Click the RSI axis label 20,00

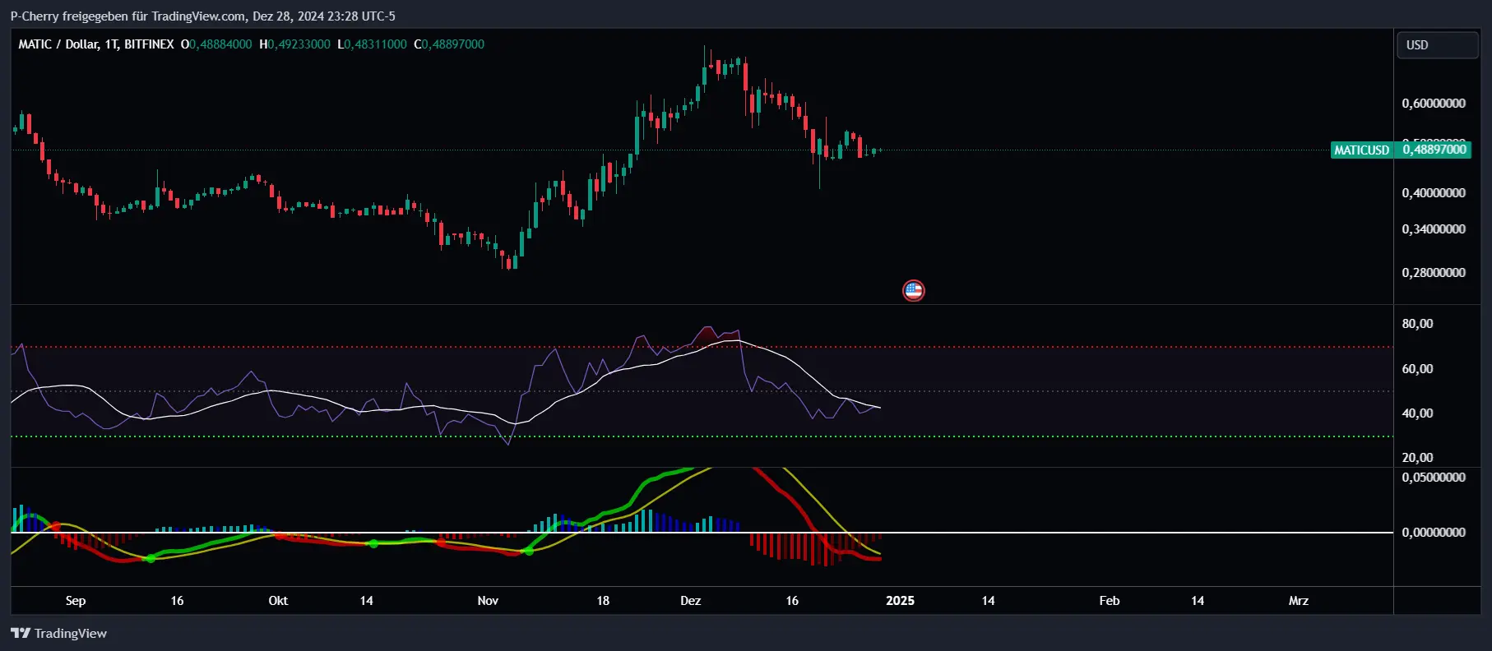1417,458
